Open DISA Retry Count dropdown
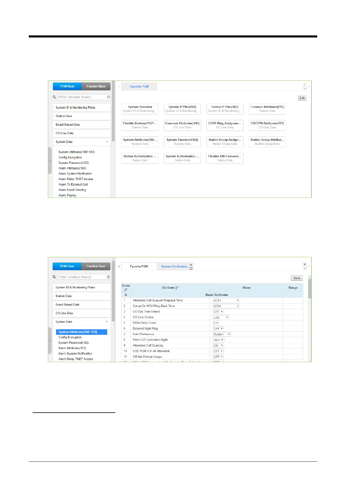The width and height of the screenshot is (346, 489). [216, 323]
